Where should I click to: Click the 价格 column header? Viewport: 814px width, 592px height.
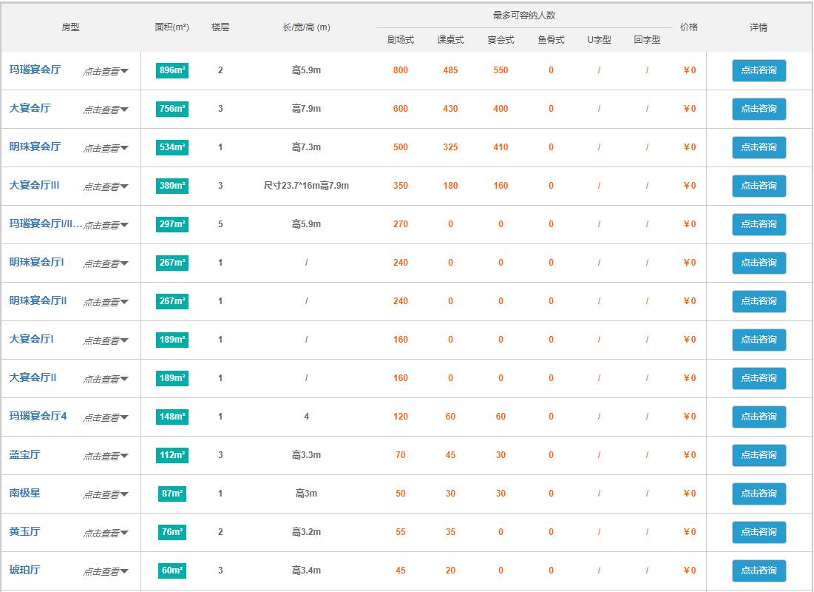pyautogui.click(x=689, y=27)
